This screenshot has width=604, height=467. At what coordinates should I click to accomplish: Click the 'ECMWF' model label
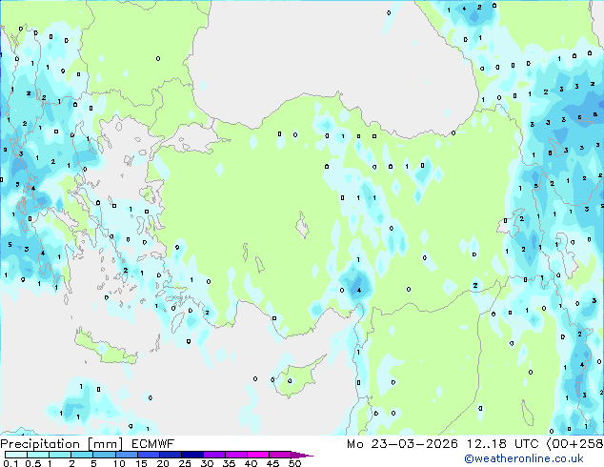coord(153,444)
